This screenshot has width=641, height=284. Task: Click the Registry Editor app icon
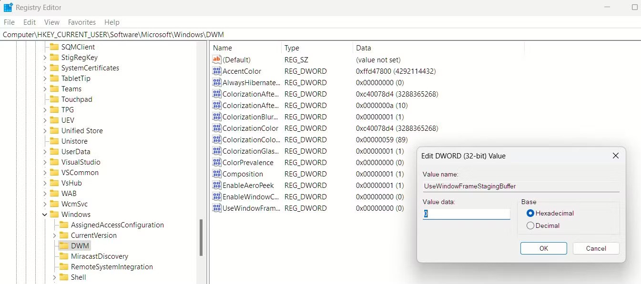point(8,8)
